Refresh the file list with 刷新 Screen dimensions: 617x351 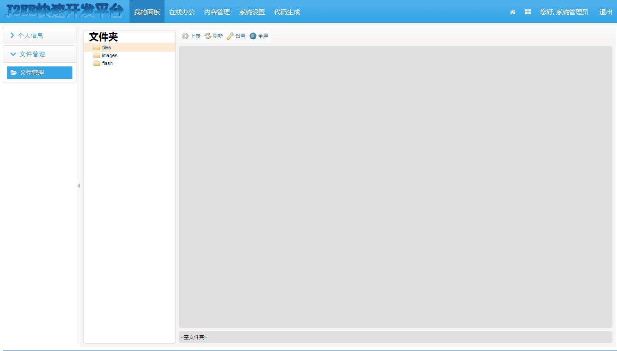[214, 36]
